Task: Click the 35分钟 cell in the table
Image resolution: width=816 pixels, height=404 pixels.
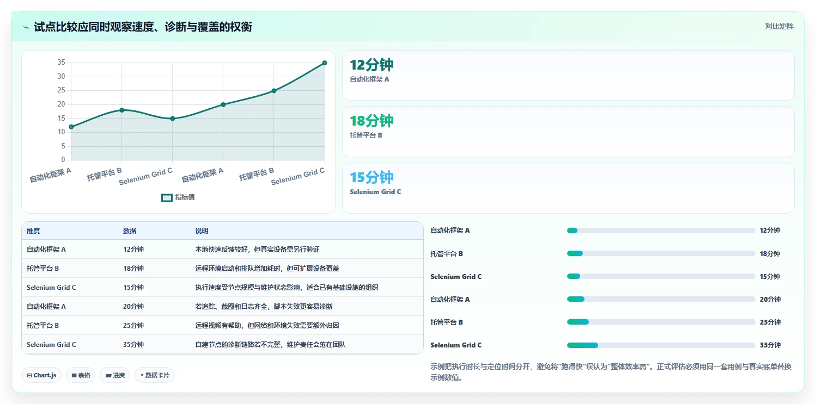Action: (133, 345)
